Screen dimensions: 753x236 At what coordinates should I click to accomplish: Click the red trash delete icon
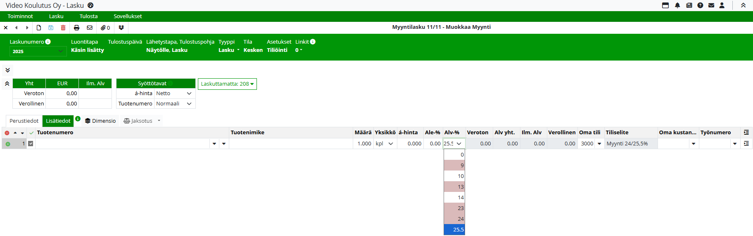[63, 28]
